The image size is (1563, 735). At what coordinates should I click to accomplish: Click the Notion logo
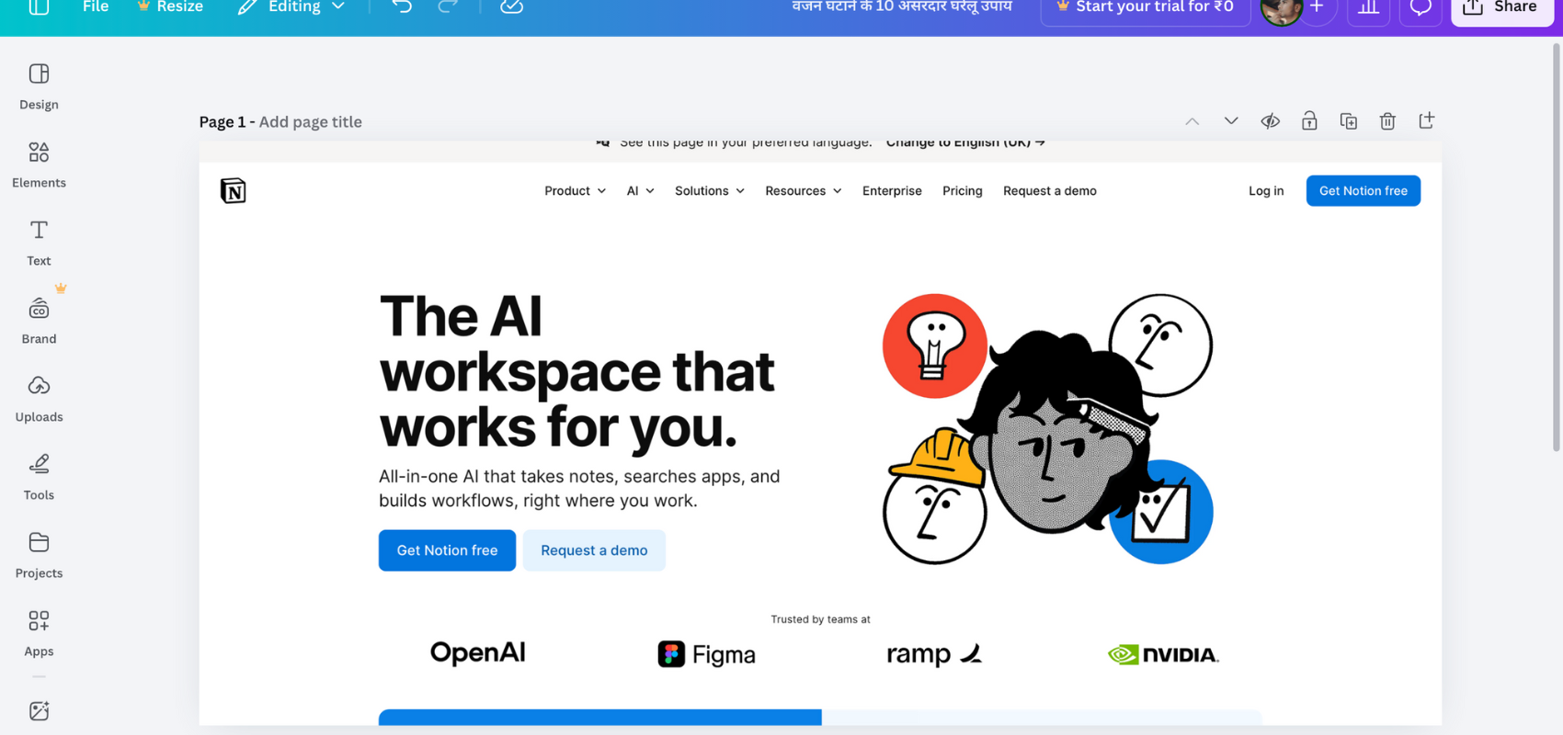pyautogui.click(x=234, y=191)
